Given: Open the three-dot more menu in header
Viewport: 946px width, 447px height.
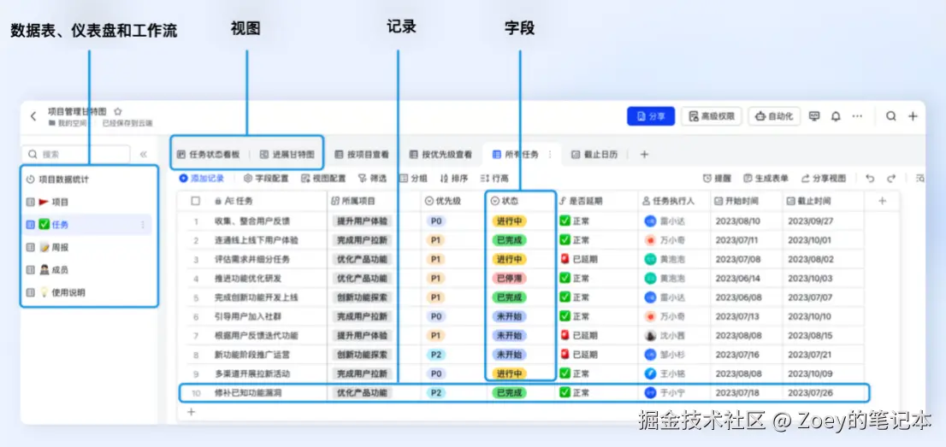Looking at the screenshot, I should 857,116.
